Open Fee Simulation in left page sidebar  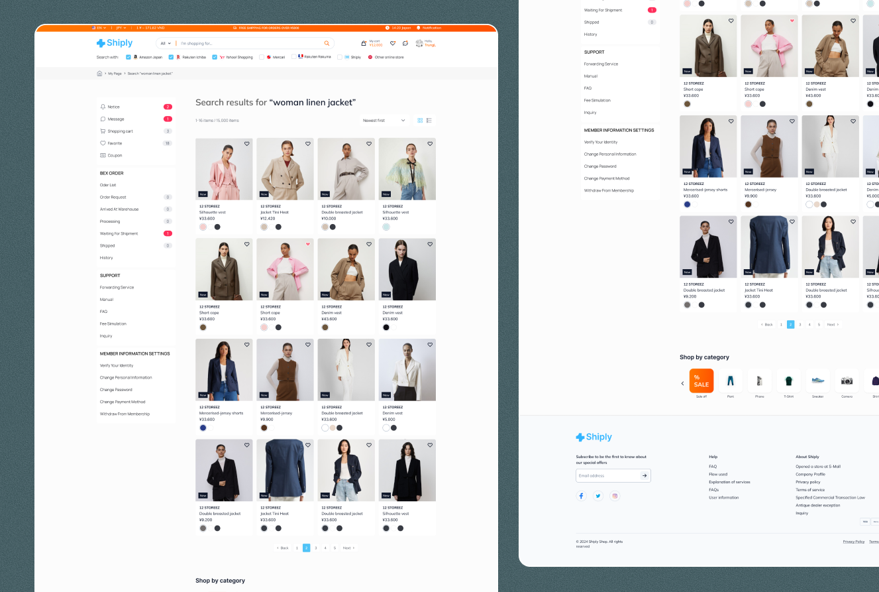pos(113,324)
